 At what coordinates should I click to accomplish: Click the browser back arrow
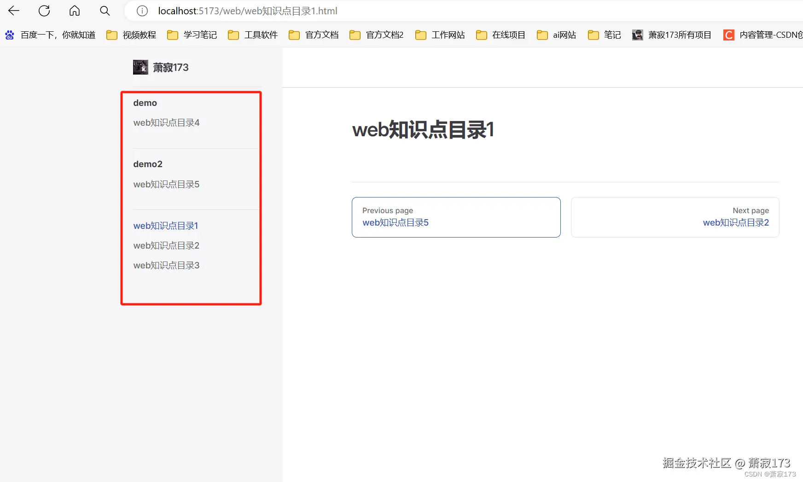click(x=13, y=11)
